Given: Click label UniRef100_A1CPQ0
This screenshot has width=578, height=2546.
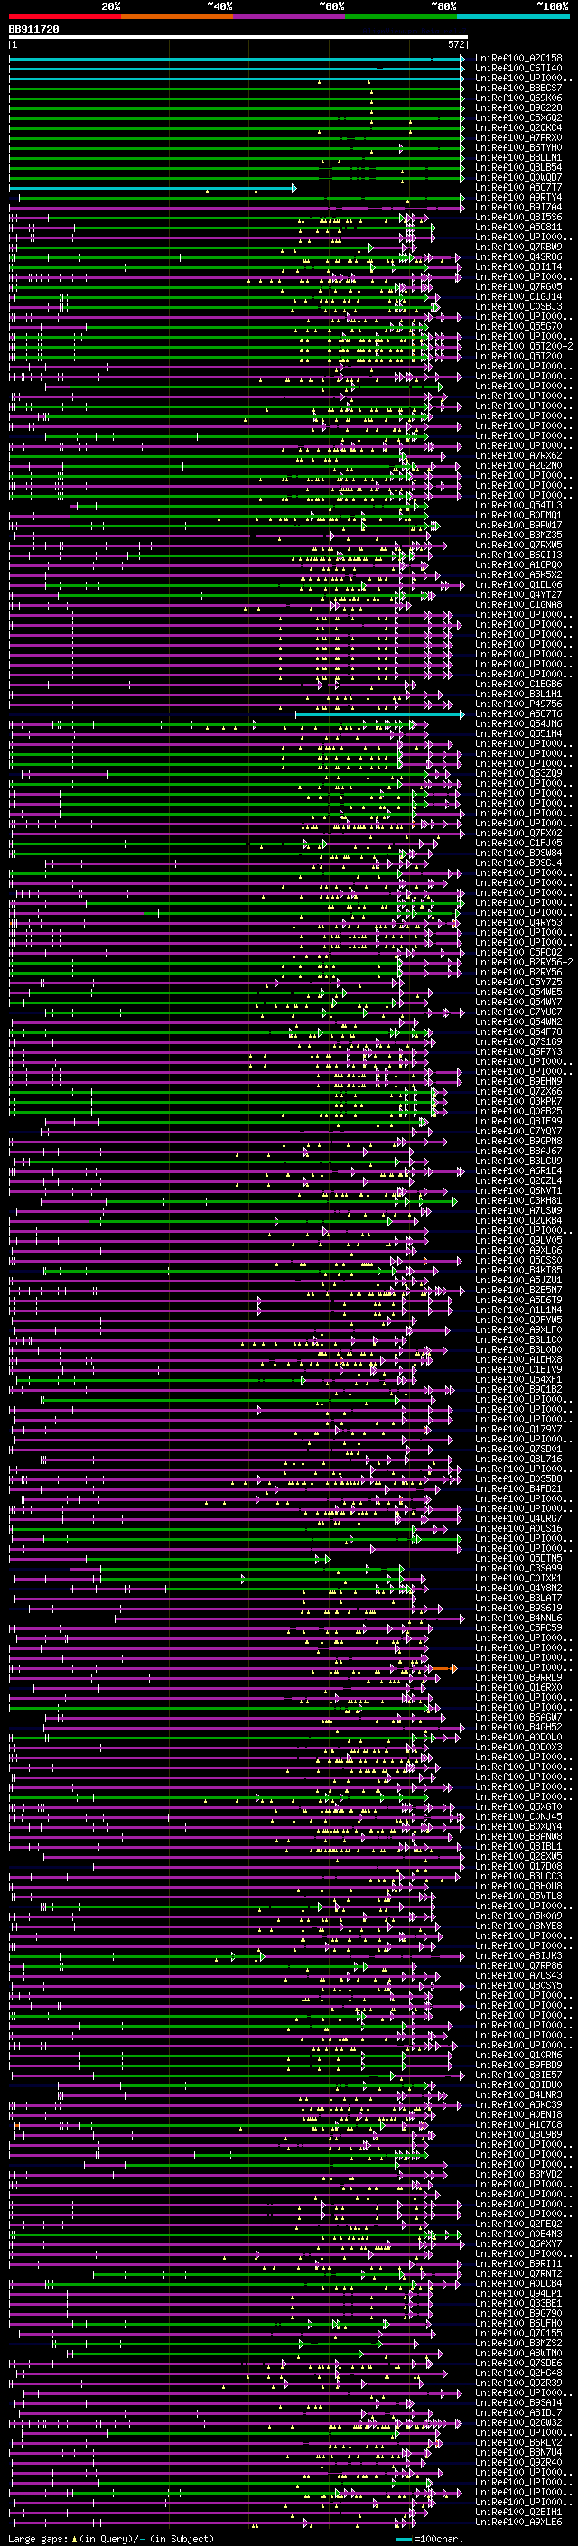Looking at the screenshot, I should point(518,564).
